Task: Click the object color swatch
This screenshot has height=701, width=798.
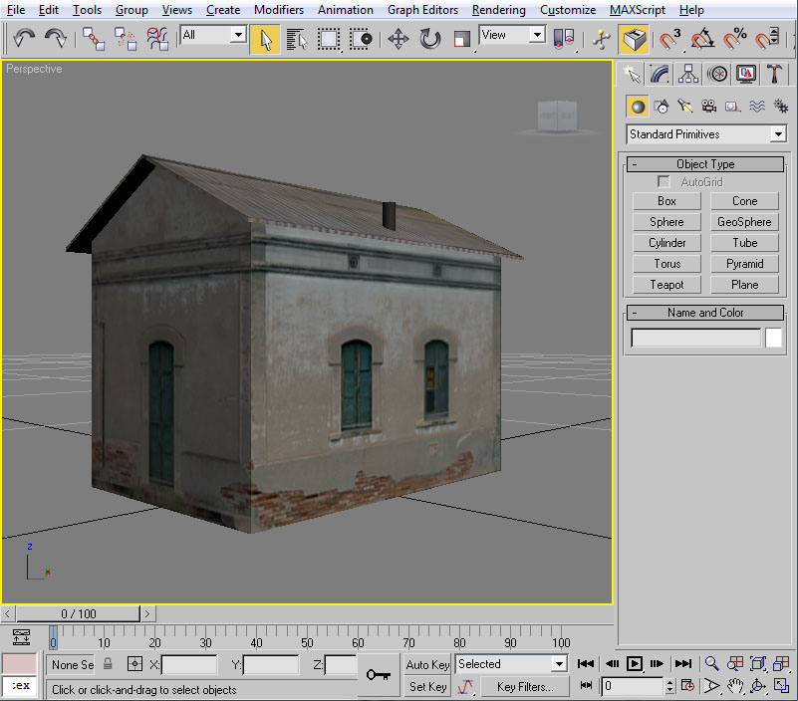Action: tap(774, 339)
